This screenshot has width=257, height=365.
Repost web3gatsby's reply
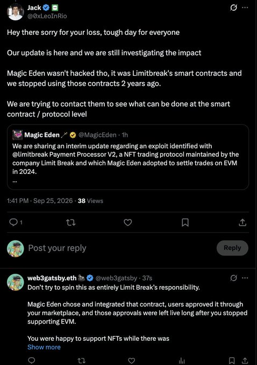81,361
